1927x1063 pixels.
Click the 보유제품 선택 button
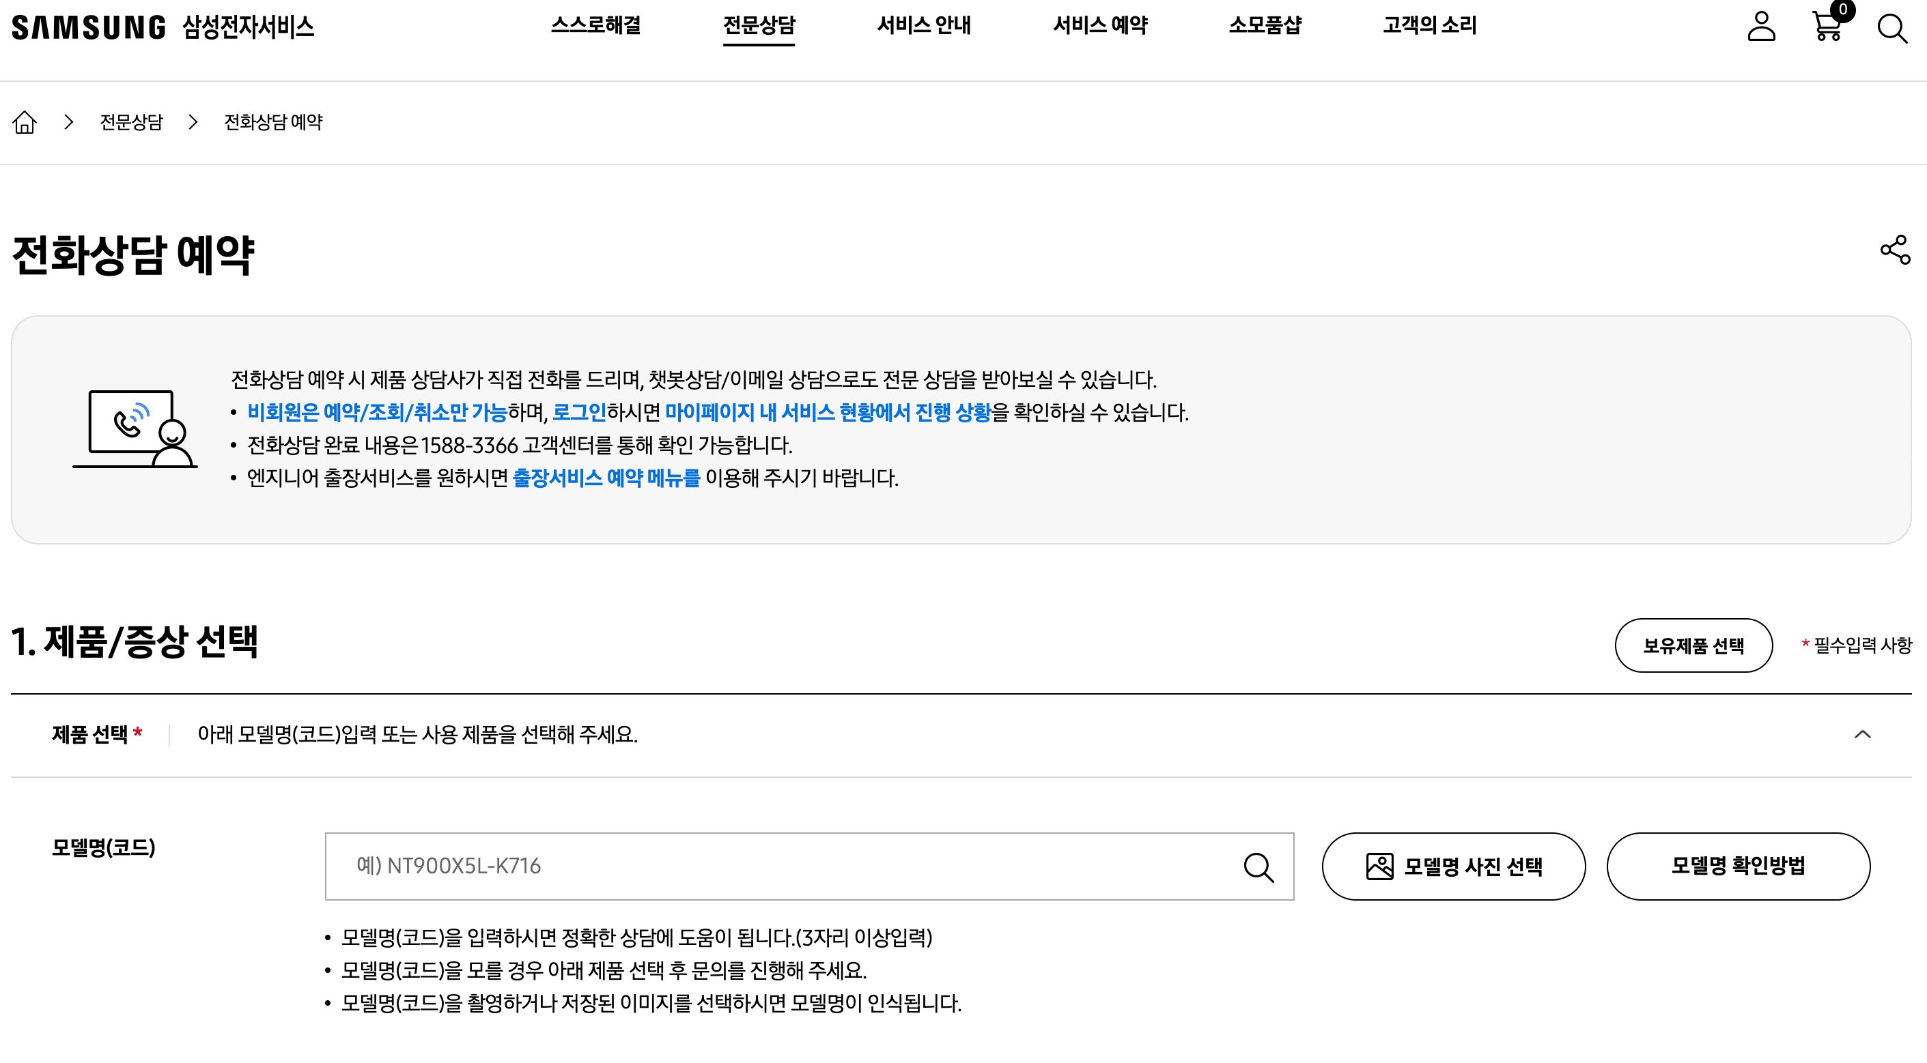[1693, 645]
